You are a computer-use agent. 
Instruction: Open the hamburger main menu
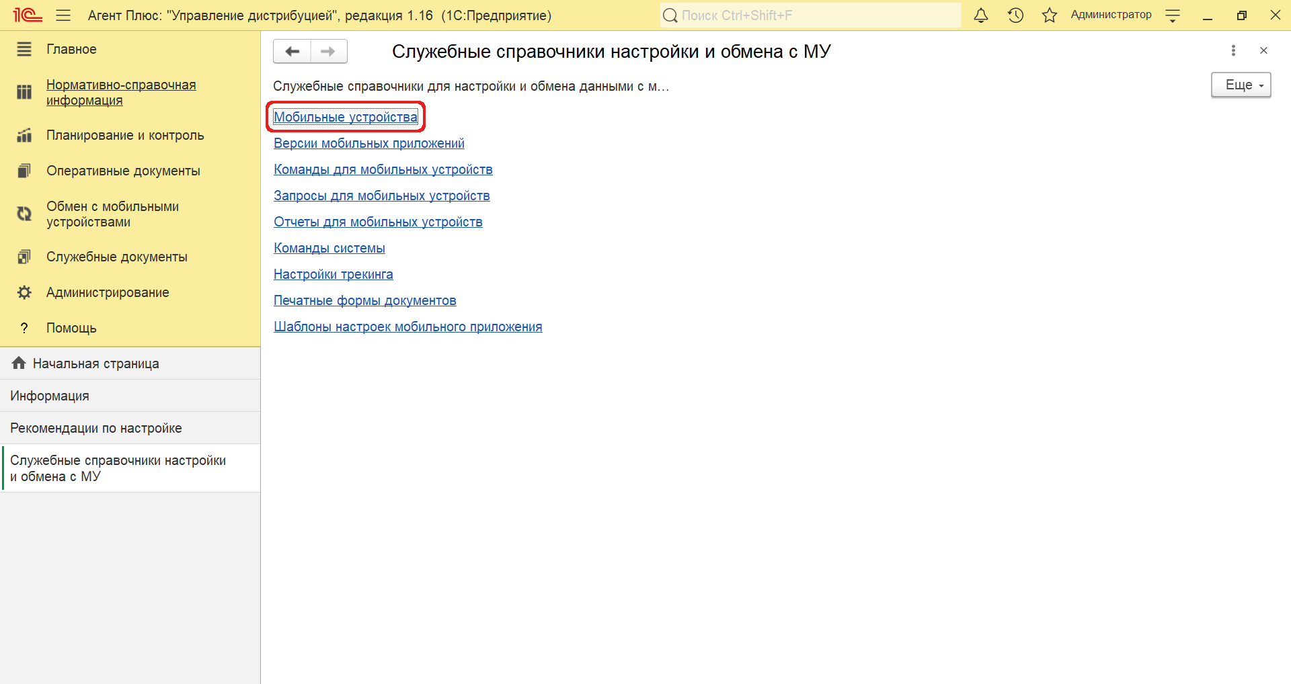(63, 15)
